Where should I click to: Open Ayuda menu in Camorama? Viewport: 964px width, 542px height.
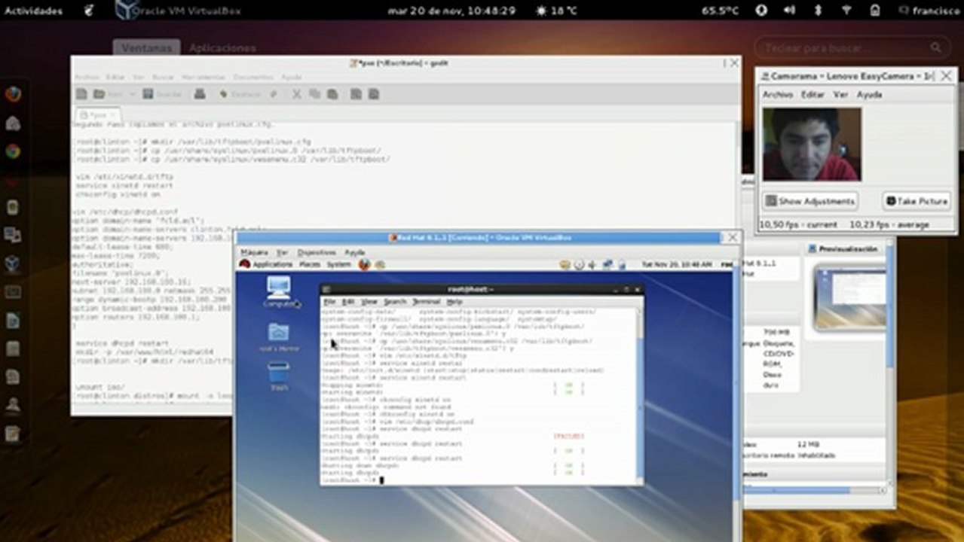point(869,95)
